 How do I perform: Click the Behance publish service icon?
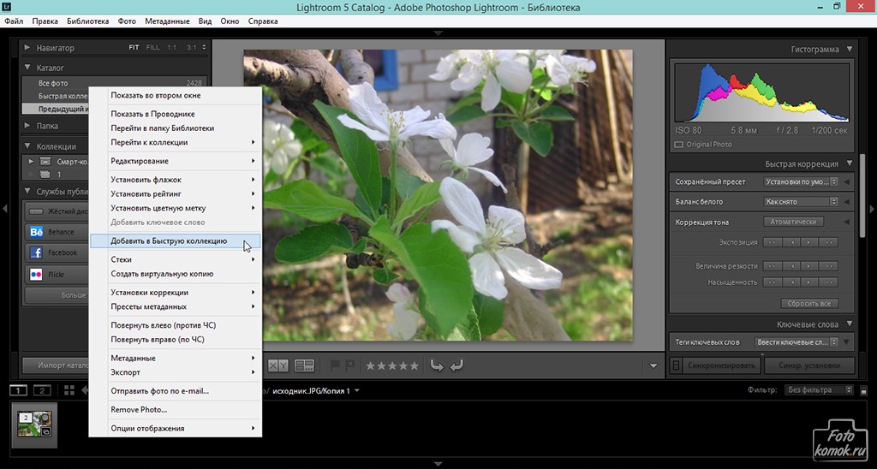(x=37, y=232)
